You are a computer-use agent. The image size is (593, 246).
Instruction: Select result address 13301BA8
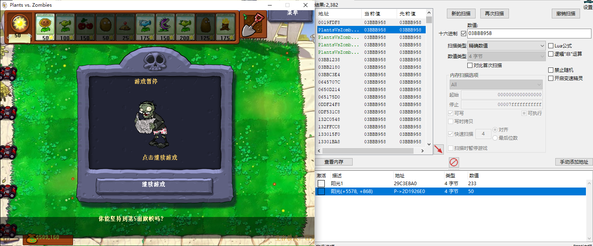[329, 142]
